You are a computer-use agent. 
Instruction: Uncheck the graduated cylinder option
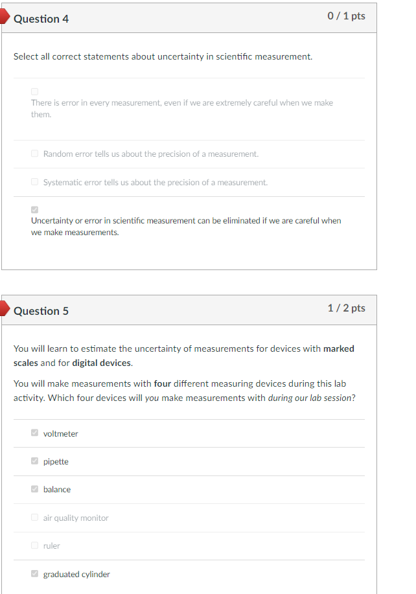tap(34, 573)
